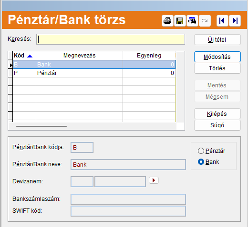
Task: Jump to the first record icon
Action: click(x=222, y=20)
